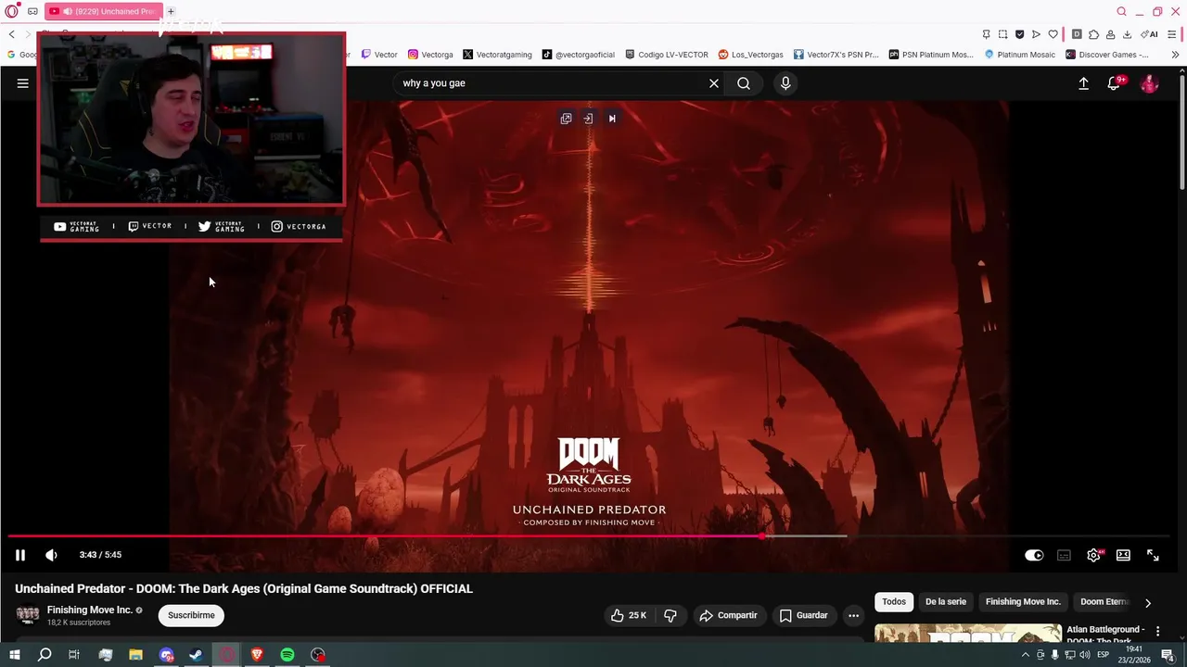
Task: Toggle the autoplay switch
Action: point(1034,555)
